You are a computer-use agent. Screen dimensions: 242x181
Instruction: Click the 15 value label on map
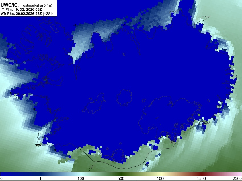(147, 165)
